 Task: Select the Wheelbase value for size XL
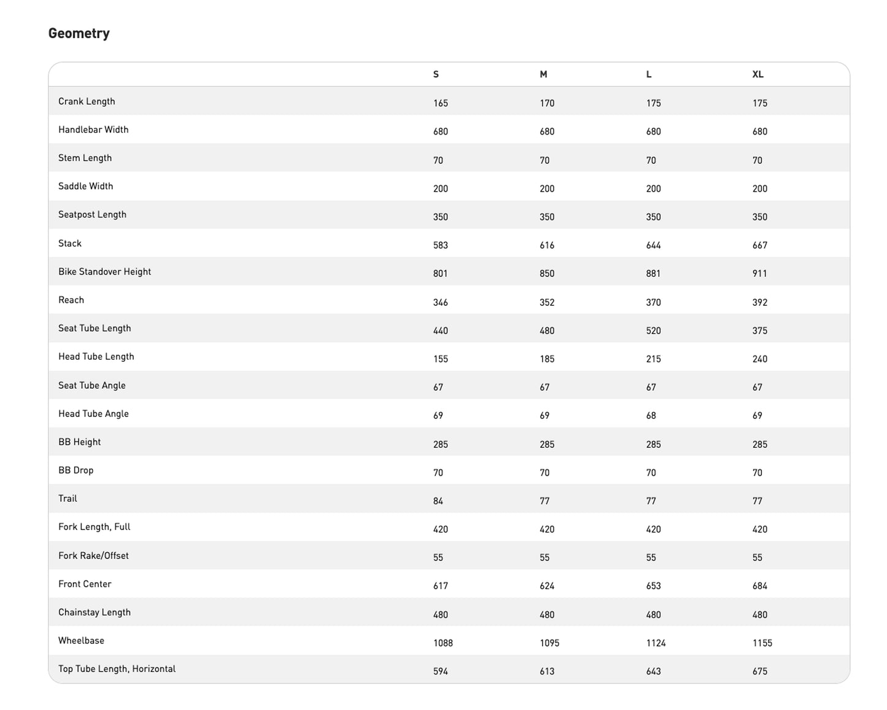click(x=762, y=643)
